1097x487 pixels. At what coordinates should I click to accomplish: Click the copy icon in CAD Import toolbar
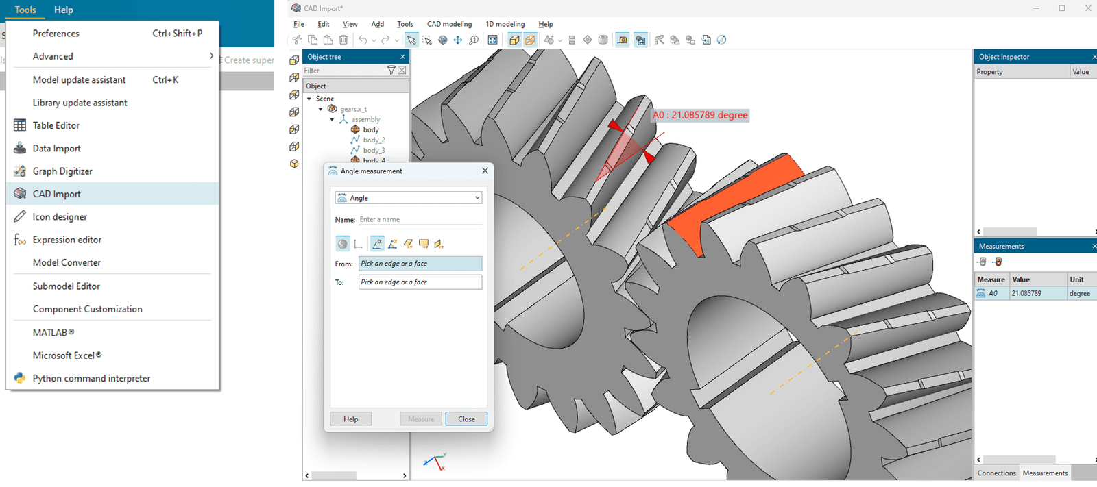[313, 40]
